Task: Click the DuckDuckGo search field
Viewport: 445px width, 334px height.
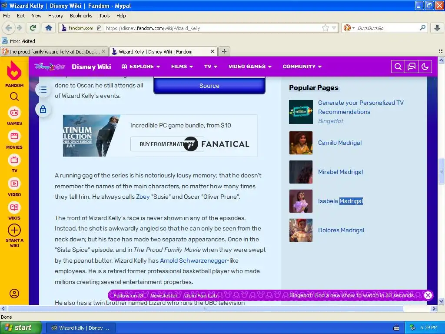Action: point(387,28)
